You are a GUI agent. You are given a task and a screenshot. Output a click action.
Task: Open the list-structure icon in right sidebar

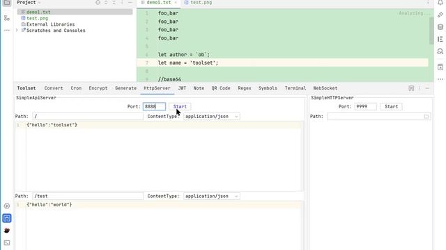coord(440,40)
